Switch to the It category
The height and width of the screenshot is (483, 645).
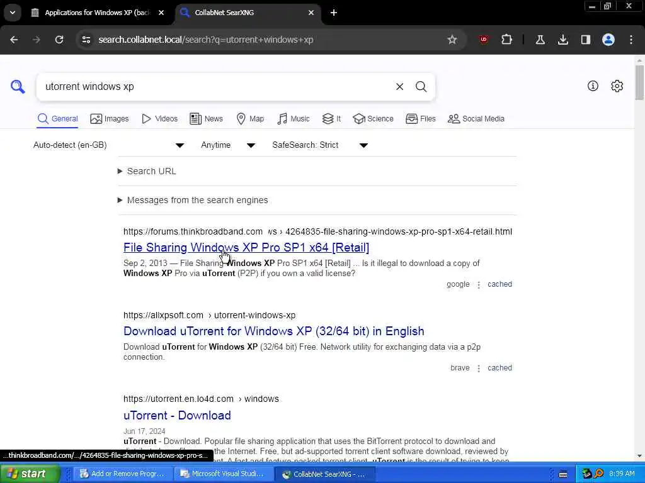tap(331, 119)
